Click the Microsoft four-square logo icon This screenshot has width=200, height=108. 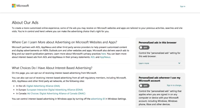[14, 6]
